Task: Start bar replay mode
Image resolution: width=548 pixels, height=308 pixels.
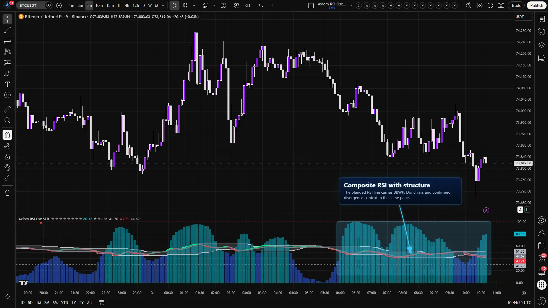Action: click(248, 5)
